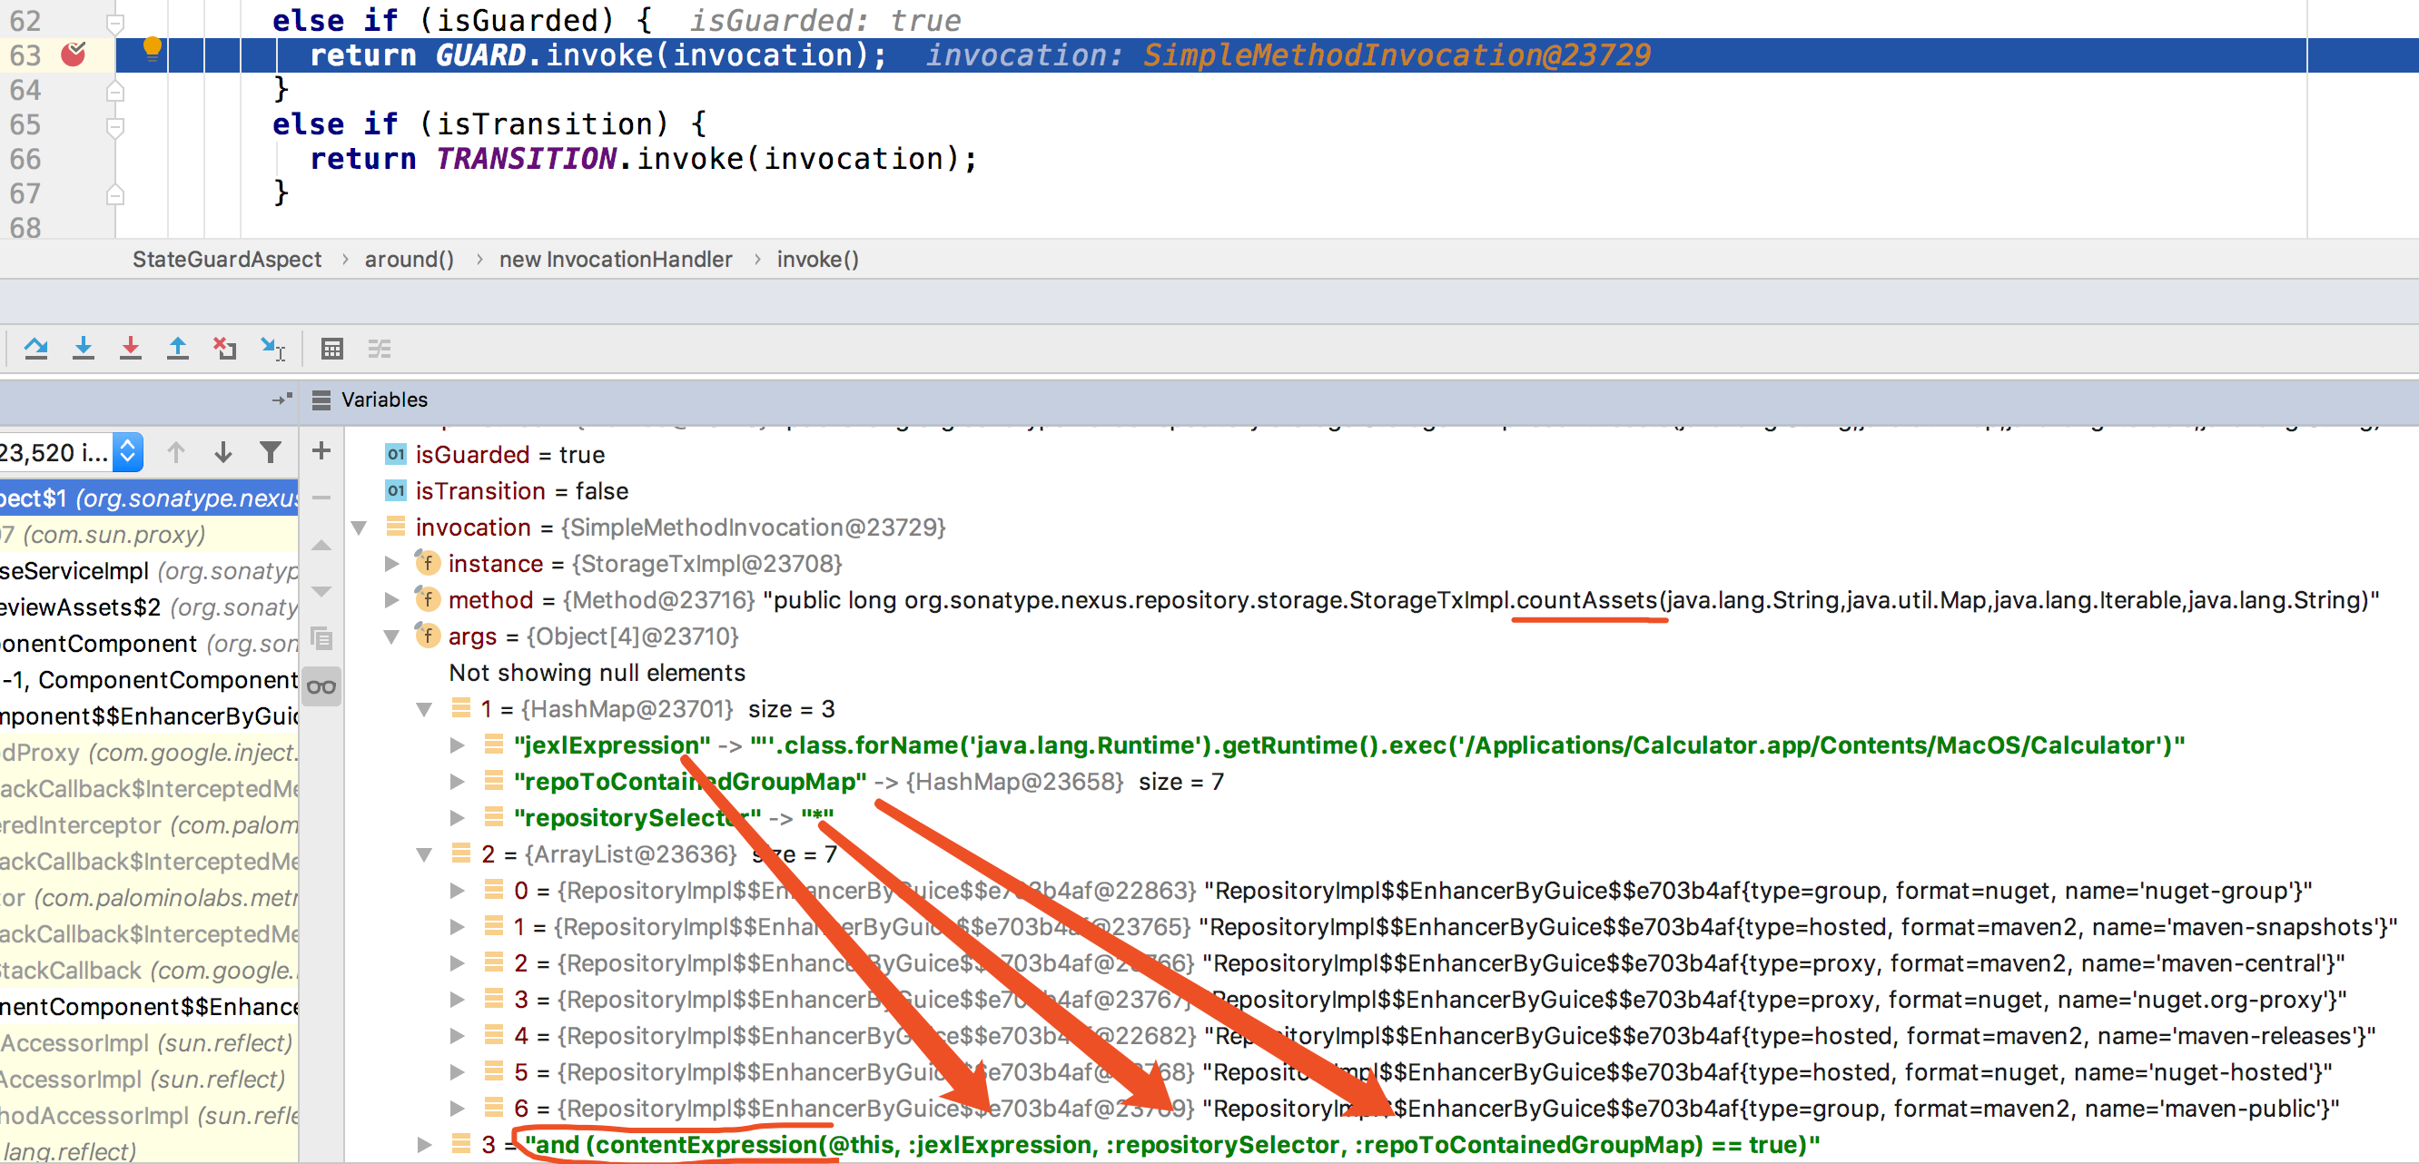Expand the maven-public repository entry
Viewport: 2419px width, 1164px height.
tap(458, 1109)
